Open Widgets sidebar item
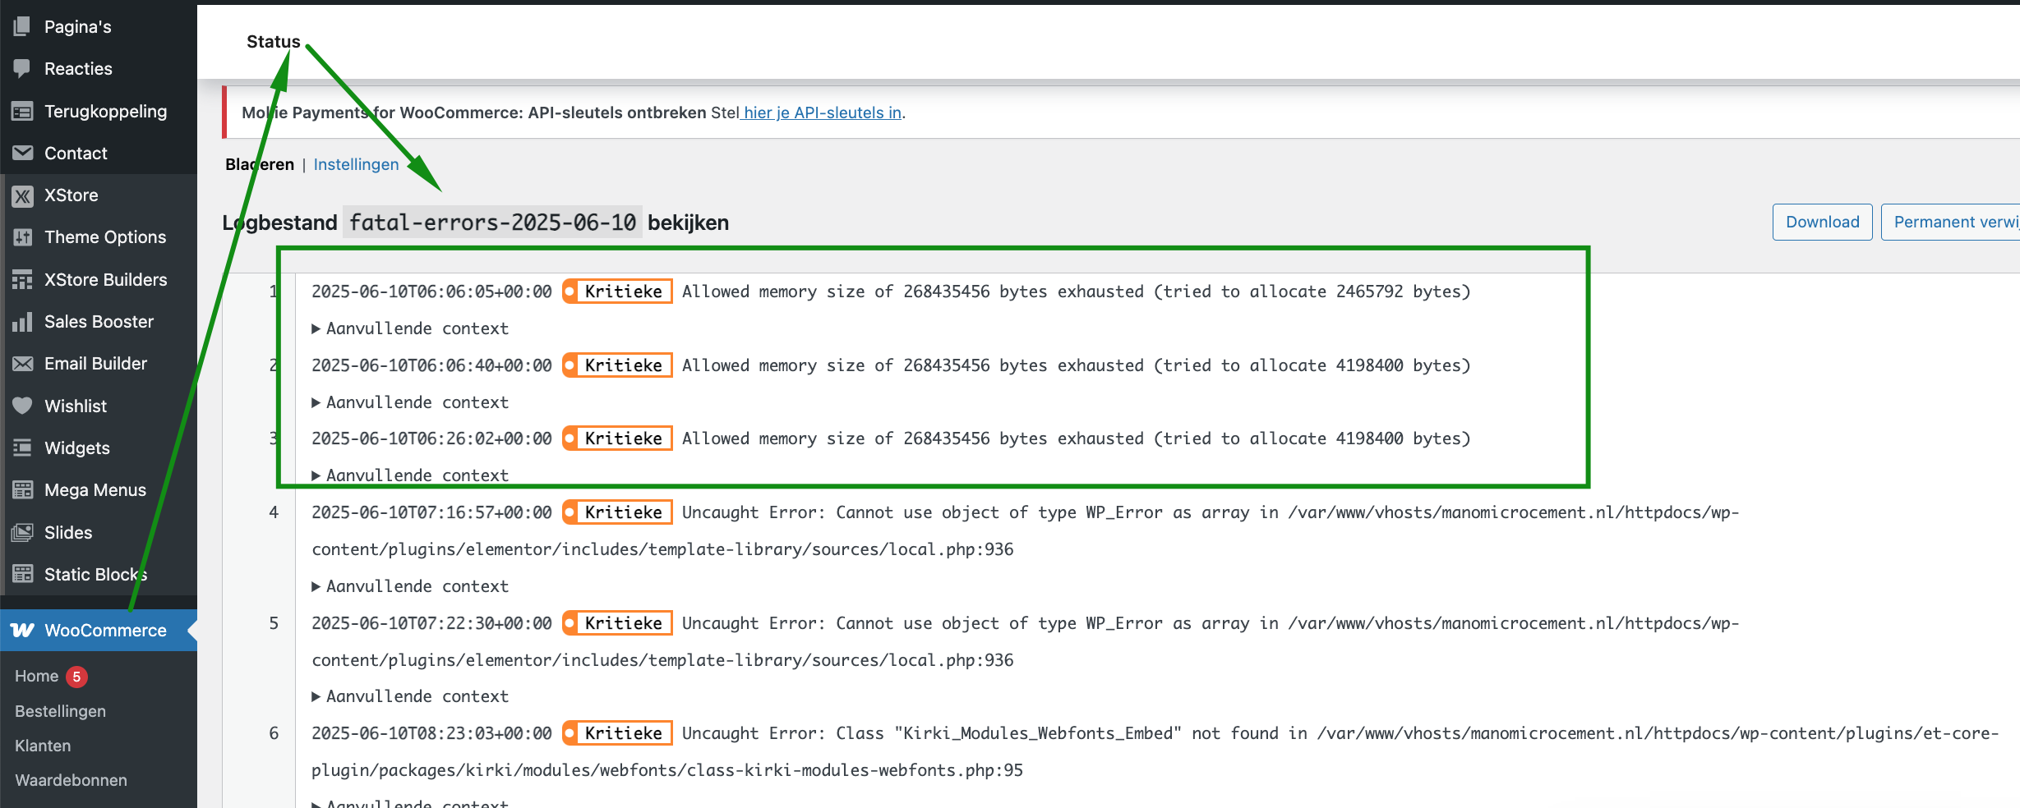Screen dimensions: 2020x808 [x=77, y=448]
